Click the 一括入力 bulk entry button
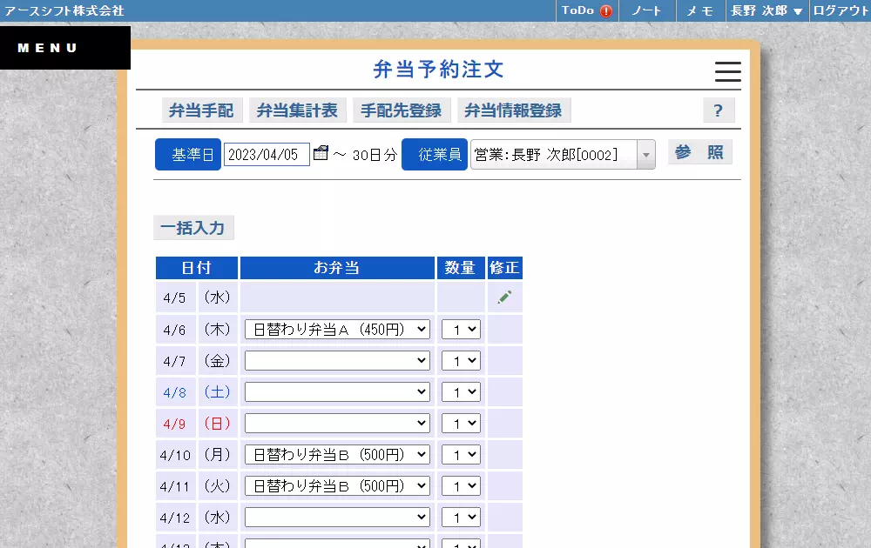871x548 pixels. [193, 227]
